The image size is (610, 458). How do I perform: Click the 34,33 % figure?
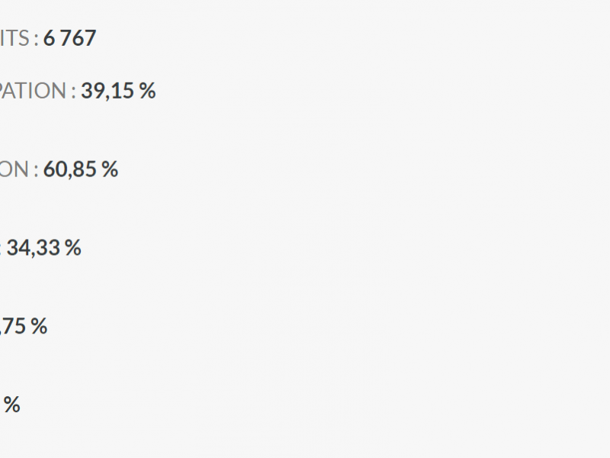click(x=44, y=247)
